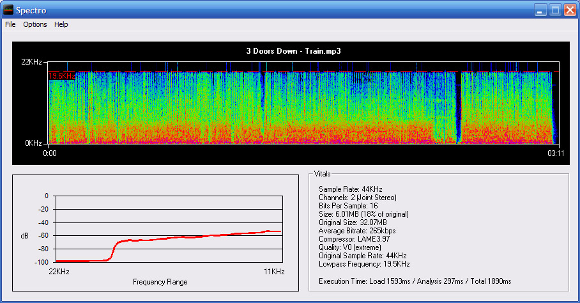Maximize the Spectro window

tap(555, 10)
